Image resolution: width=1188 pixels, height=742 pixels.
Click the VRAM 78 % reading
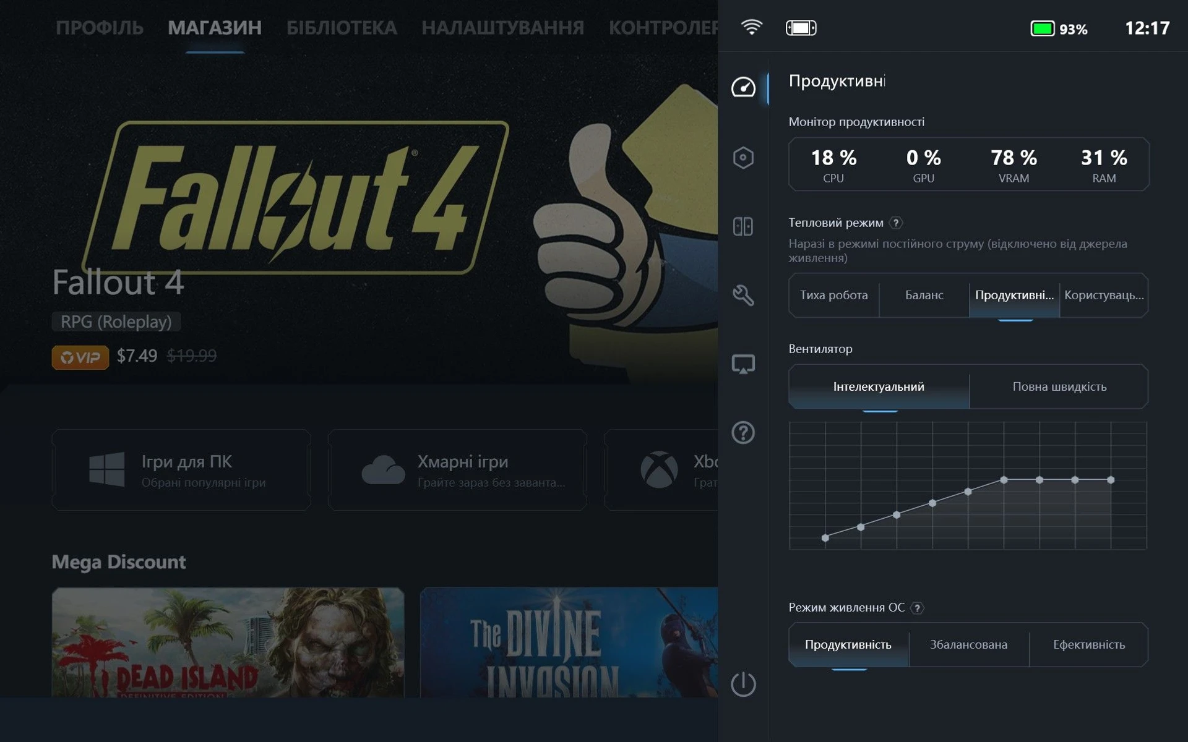pos(1014,164)
